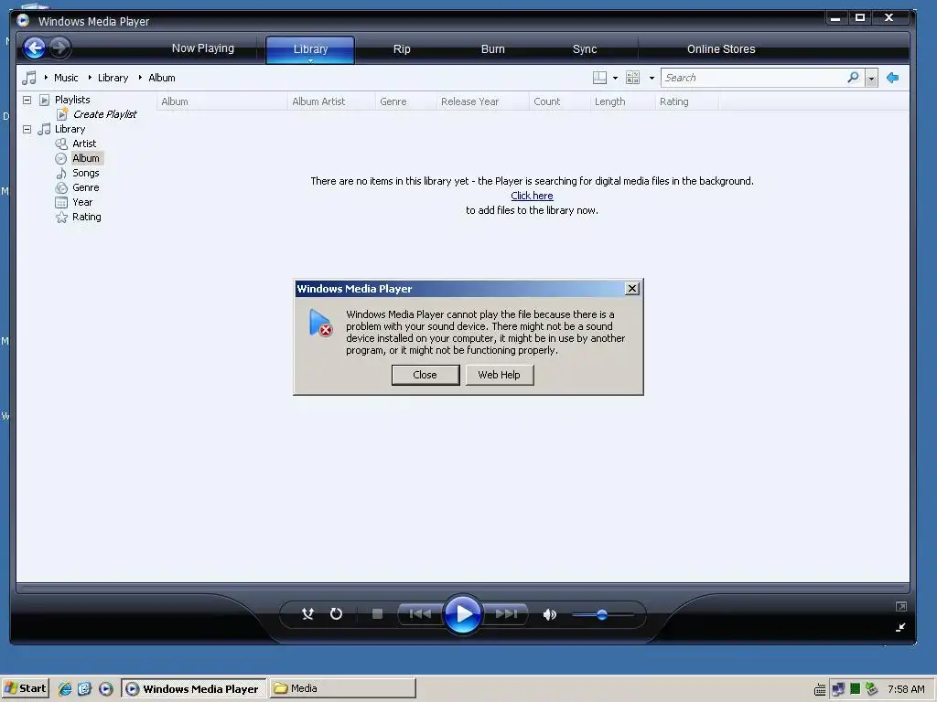This screenshot has width=937, height=702.
Task: Open the View options icon
Action: pos(633,78)
